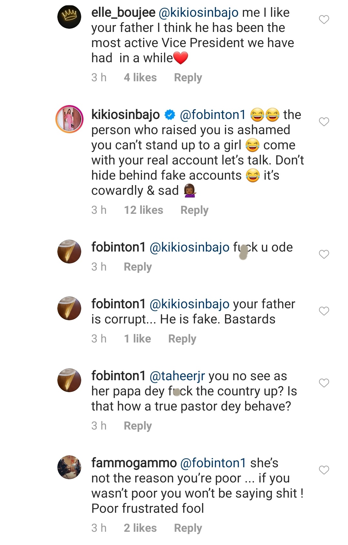Like fammogammo's comment with the heart
This screenshot has width=348, height=545.
(x=324, y=470)
